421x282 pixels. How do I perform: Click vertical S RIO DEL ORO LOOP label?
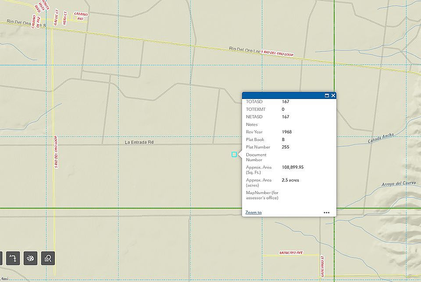56,152
